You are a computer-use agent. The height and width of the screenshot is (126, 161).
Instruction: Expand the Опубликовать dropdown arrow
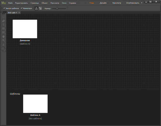[x=142, y=3]
